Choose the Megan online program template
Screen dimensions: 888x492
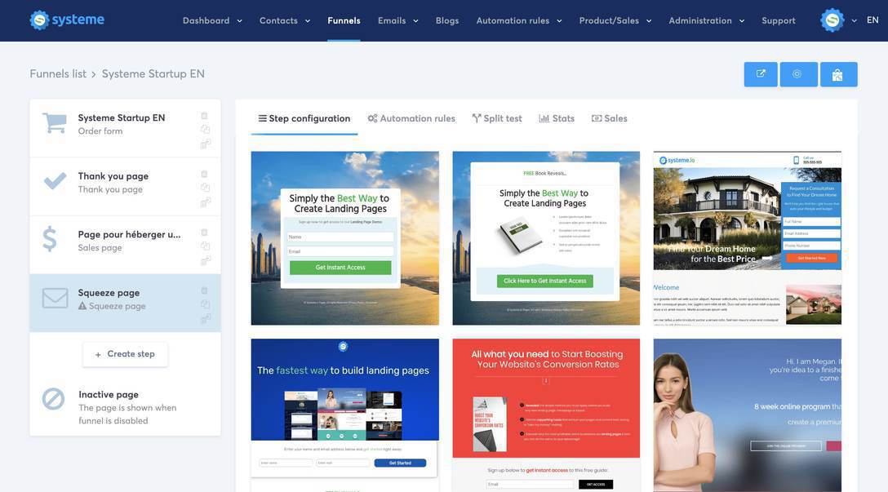[x=747, y=415]
